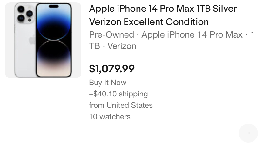Screen dimensions: 263x147
Task: Click the blue wallpaper top of the phone screen
Action: point(53,22)
